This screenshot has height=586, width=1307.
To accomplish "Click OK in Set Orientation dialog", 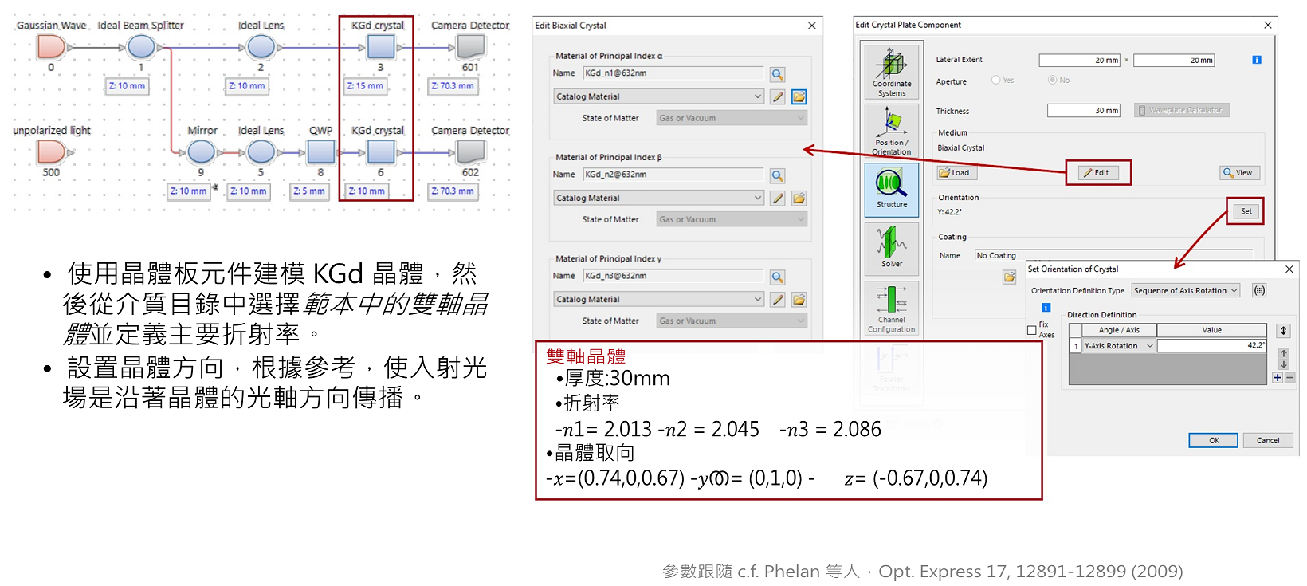I will point(1213,440).
